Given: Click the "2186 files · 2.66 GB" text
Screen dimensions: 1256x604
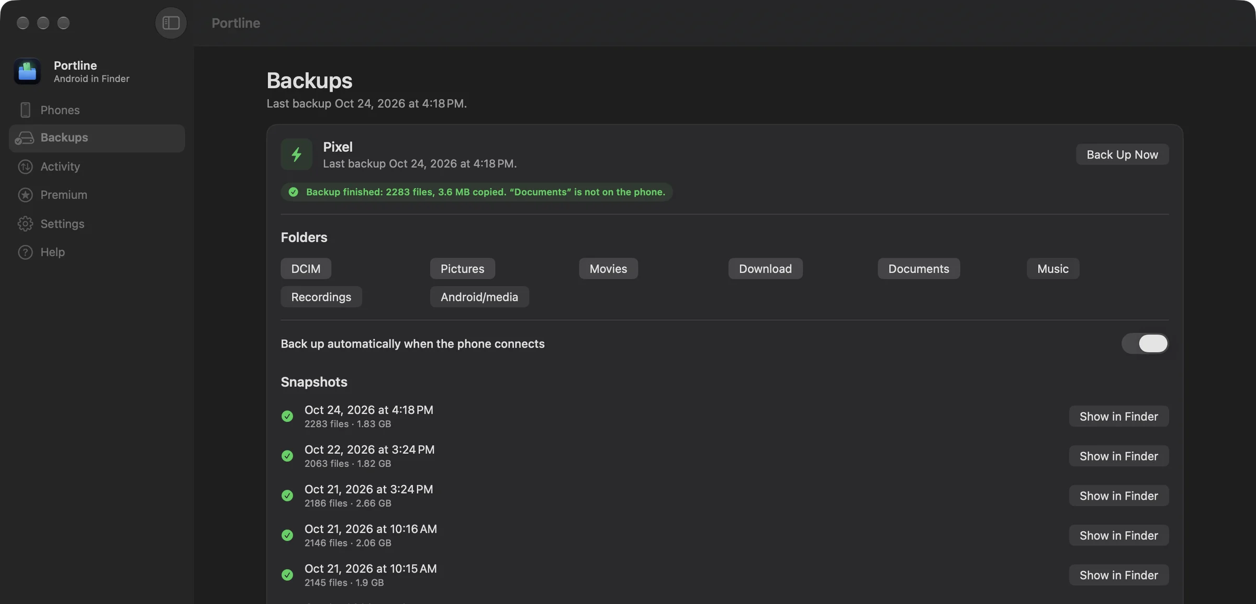Looking at the screenshot, I should 347,504.
